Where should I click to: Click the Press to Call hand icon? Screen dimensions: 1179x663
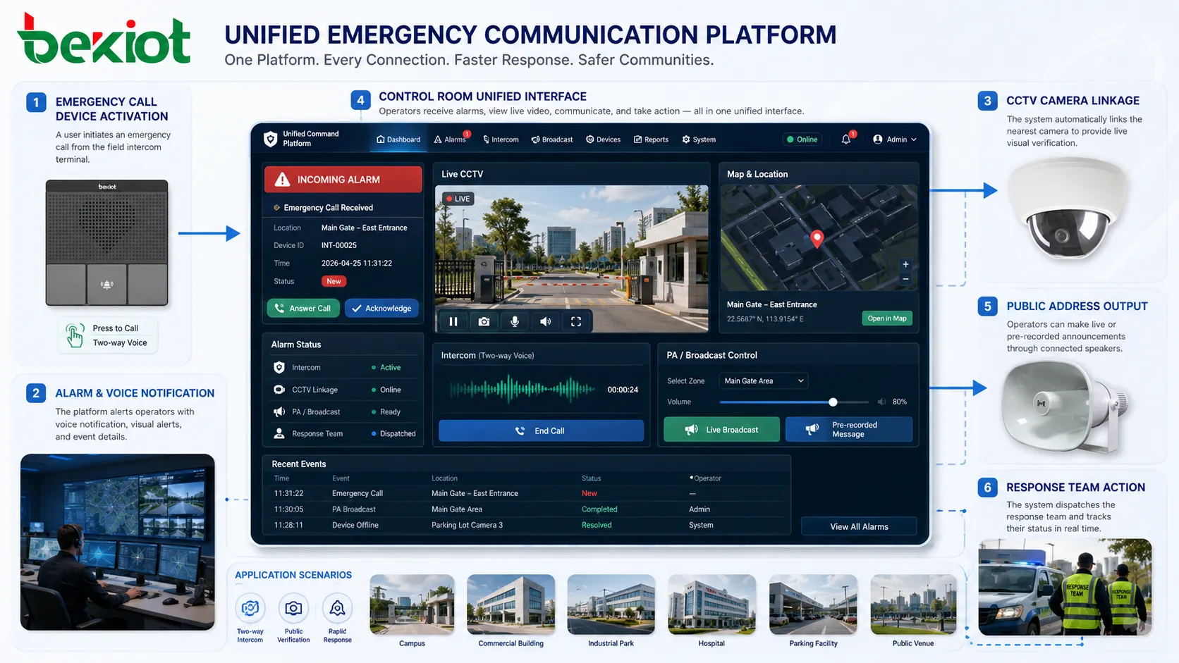[x=74, y=335]
